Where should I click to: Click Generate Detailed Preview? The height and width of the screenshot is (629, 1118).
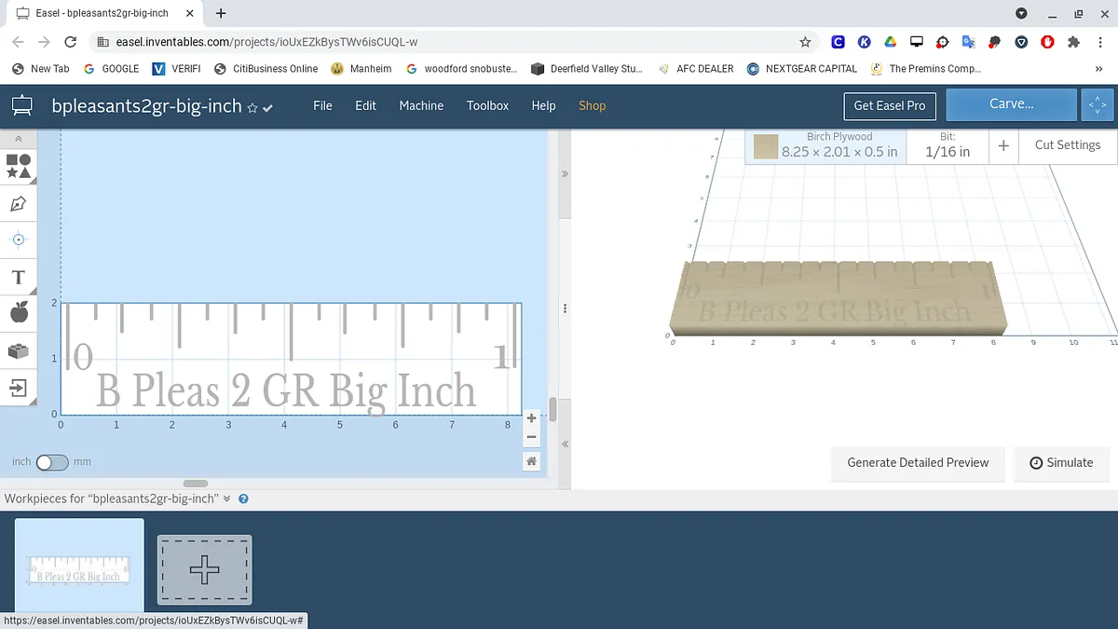click(x=918, y=462)
